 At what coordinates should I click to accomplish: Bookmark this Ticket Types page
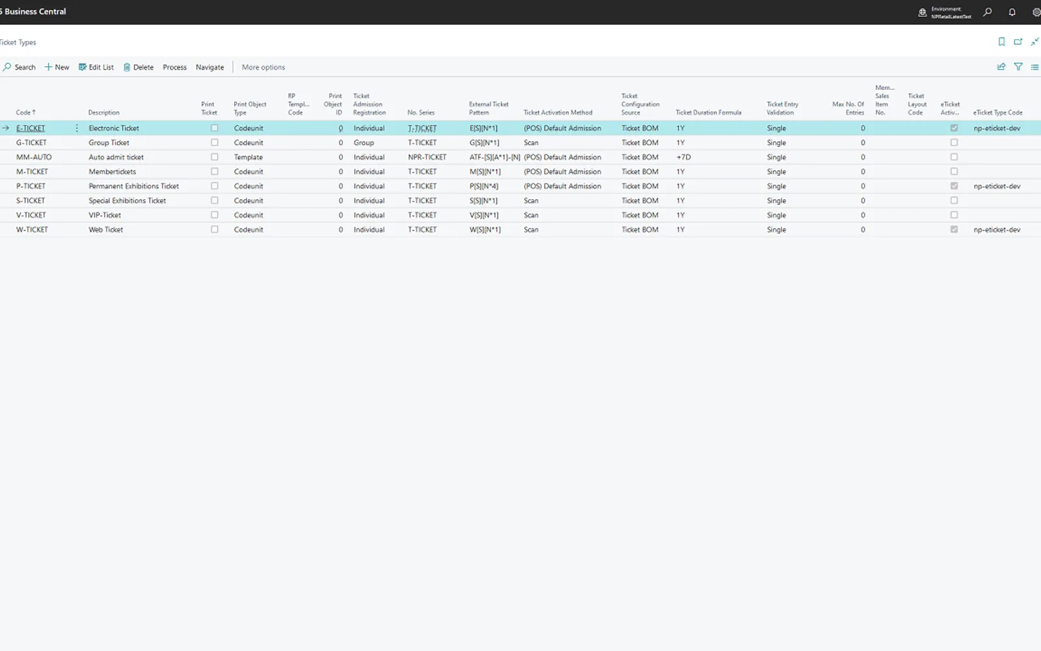click(x=1001, y=42)
